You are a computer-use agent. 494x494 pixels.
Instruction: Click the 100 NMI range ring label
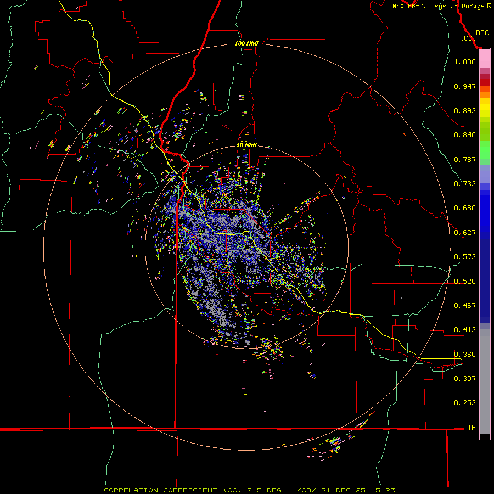click(246, 43)
